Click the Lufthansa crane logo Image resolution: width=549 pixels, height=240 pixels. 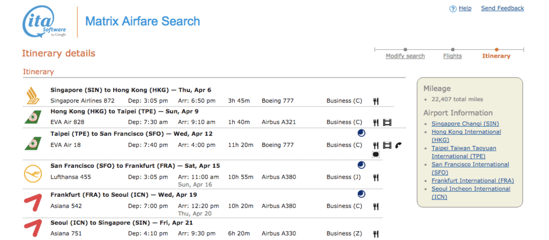click(x=33, y=174)
